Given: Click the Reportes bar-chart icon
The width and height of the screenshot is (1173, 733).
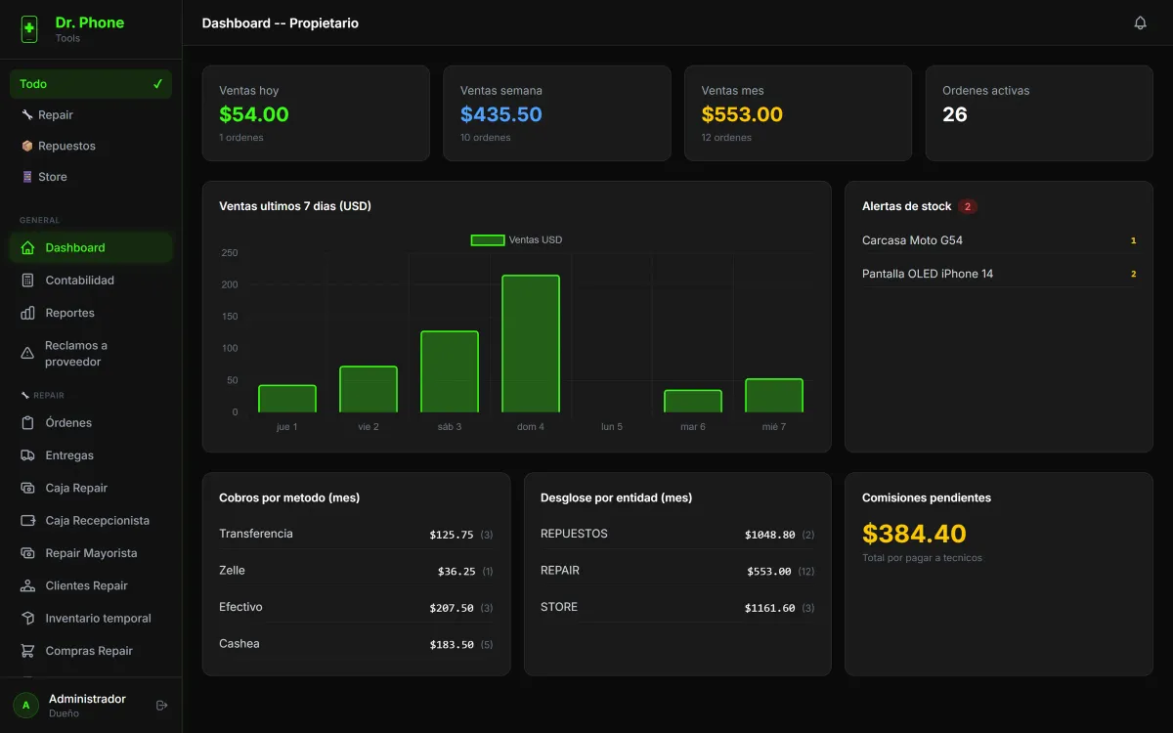Looking at the screenshot, I should [27, 313].
